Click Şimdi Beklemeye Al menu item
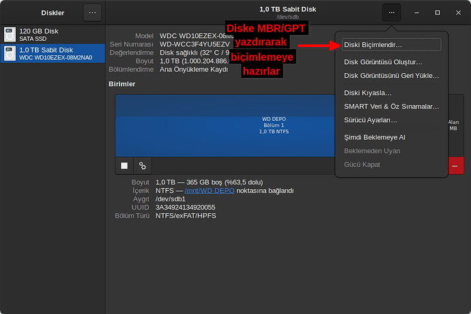Screen dimensions: 471x314 pos(375,137)
